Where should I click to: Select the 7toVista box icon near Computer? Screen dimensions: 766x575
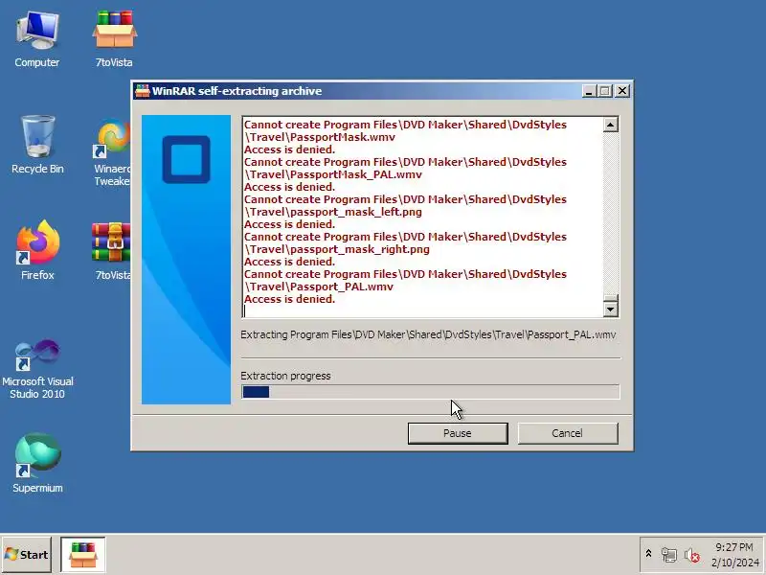(114, 39)
